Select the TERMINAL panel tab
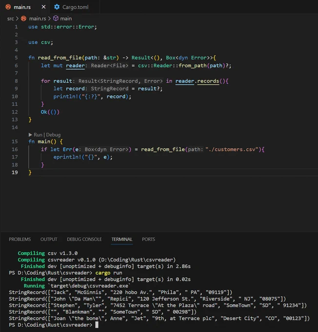318x332 pixels. point(122,239)
